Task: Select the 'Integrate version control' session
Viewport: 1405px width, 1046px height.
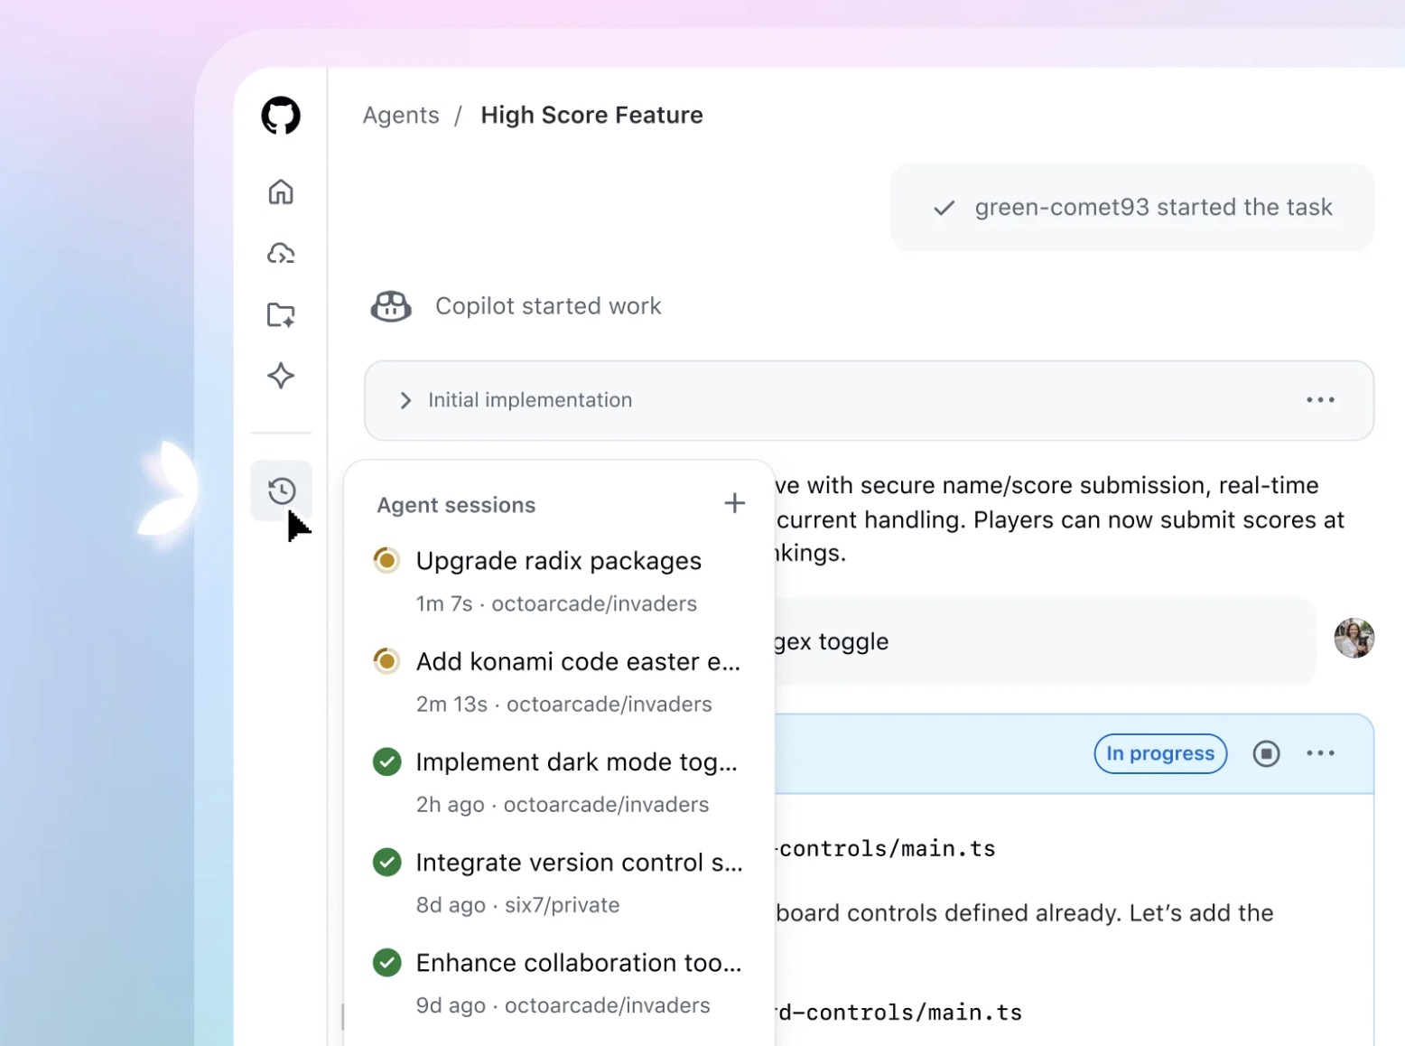Action: point(578,862)
